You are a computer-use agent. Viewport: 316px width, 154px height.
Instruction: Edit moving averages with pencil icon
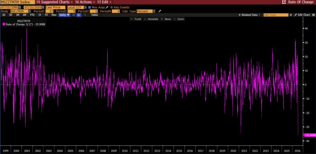107,7
